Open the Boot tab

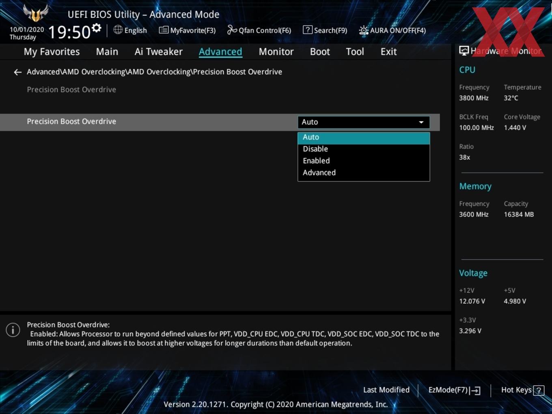pyautogui.click(x=320, y=52)
